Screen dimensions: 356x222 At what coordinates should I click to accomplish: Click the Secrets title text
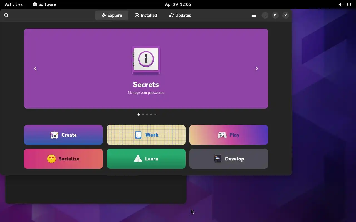tap(146, 84)
